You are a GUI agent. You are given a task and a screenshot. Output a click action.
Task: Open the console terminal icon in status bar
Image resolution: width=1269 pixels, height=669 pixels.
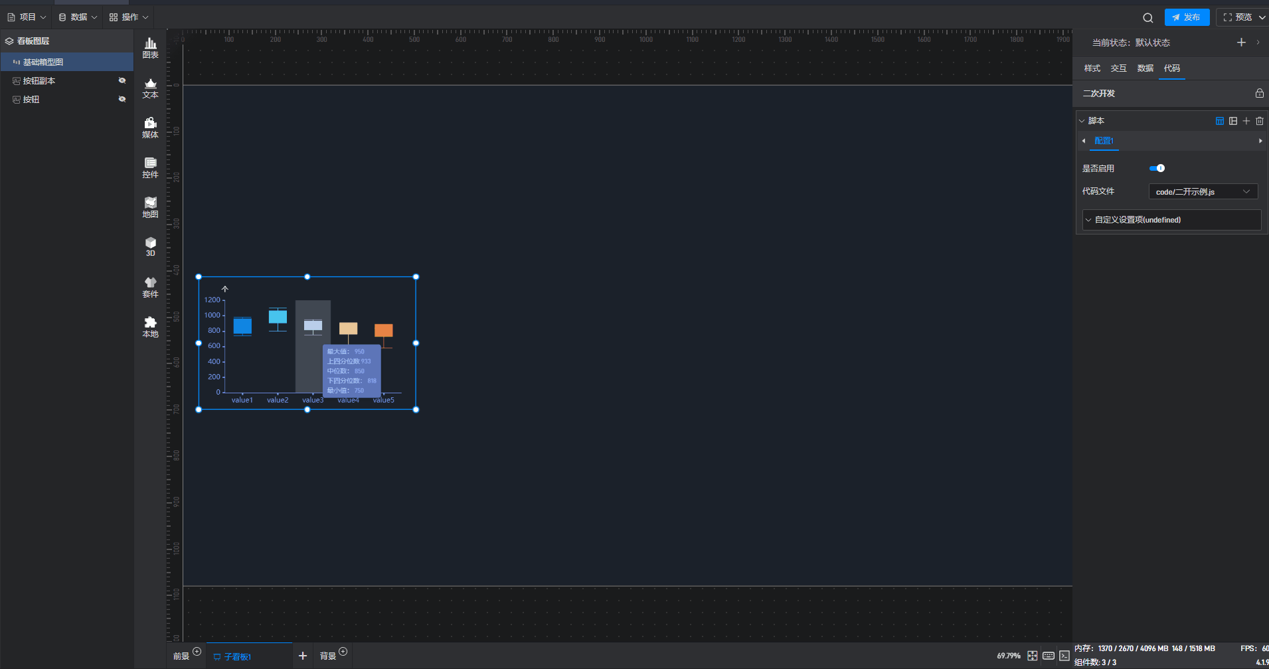[x=1064, y=656]
